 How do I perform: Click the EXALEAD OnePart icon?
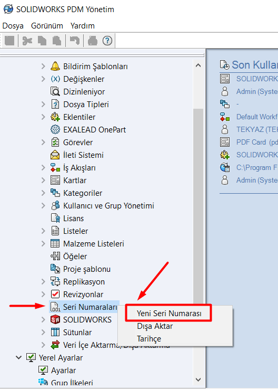coord(55,129)
